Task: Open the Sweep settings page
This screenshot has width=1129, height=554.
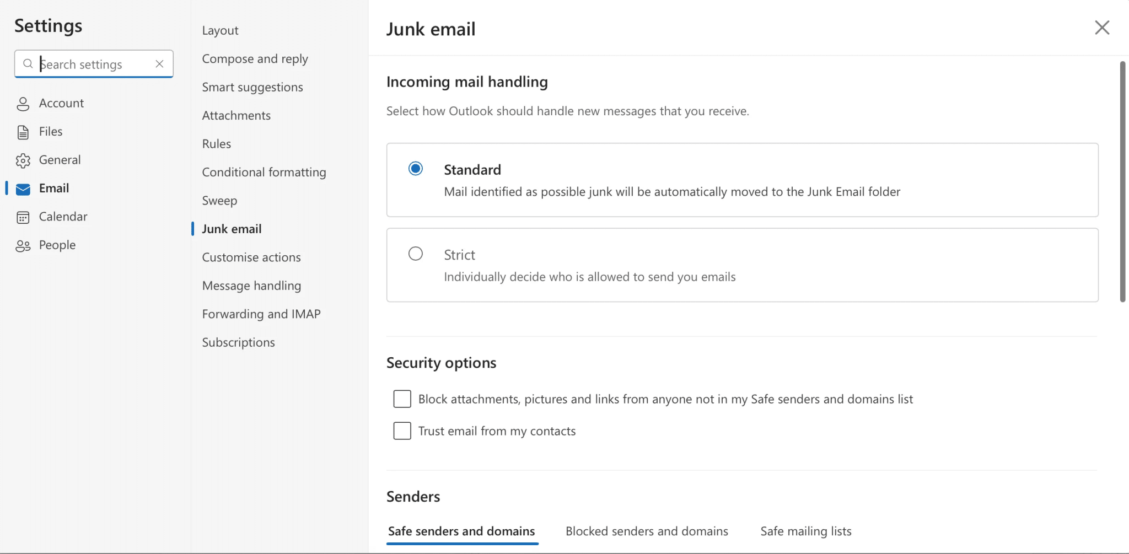Action: pyautogui.click(x=219, y=201)
